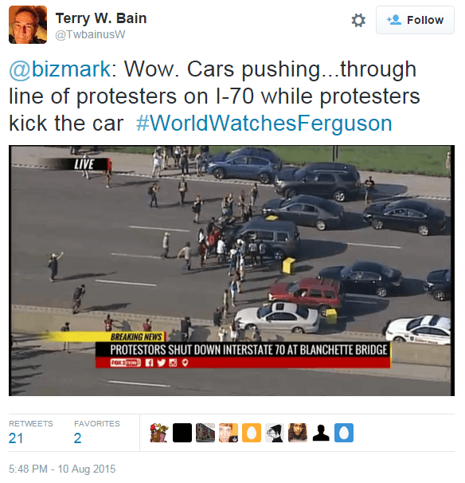Open the black-and-white hat sketch avatar
The height and width of the screenshot is (483, 465).
[275, 433]
